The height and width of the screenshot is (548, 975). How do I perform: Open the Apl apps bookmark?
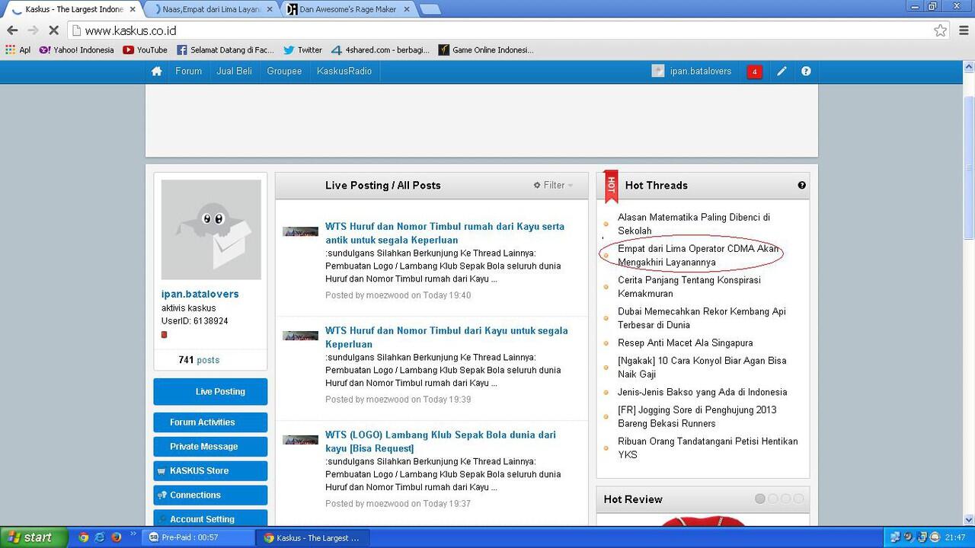(18, 50)
